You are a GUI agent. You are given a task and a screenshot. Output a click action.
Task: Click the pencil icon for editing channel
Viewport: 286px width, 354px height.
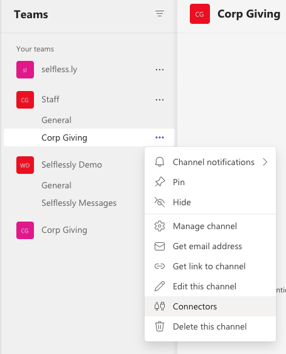160,286
